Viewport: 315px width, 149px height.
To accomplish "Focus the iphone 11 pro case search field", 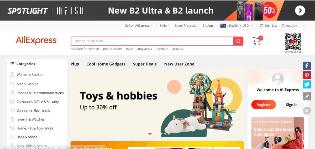I will point(152,41).
